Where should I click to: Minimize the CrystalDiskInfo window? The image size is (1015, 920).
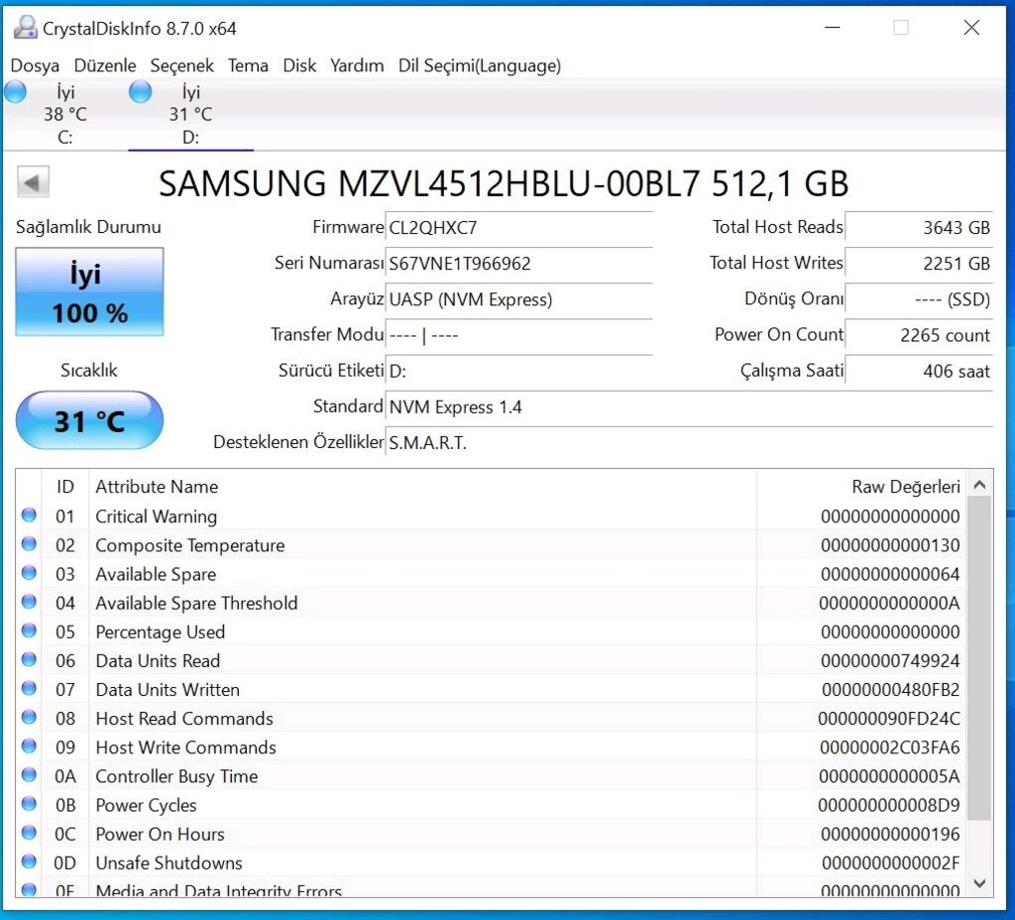click(x=833, y=27)
